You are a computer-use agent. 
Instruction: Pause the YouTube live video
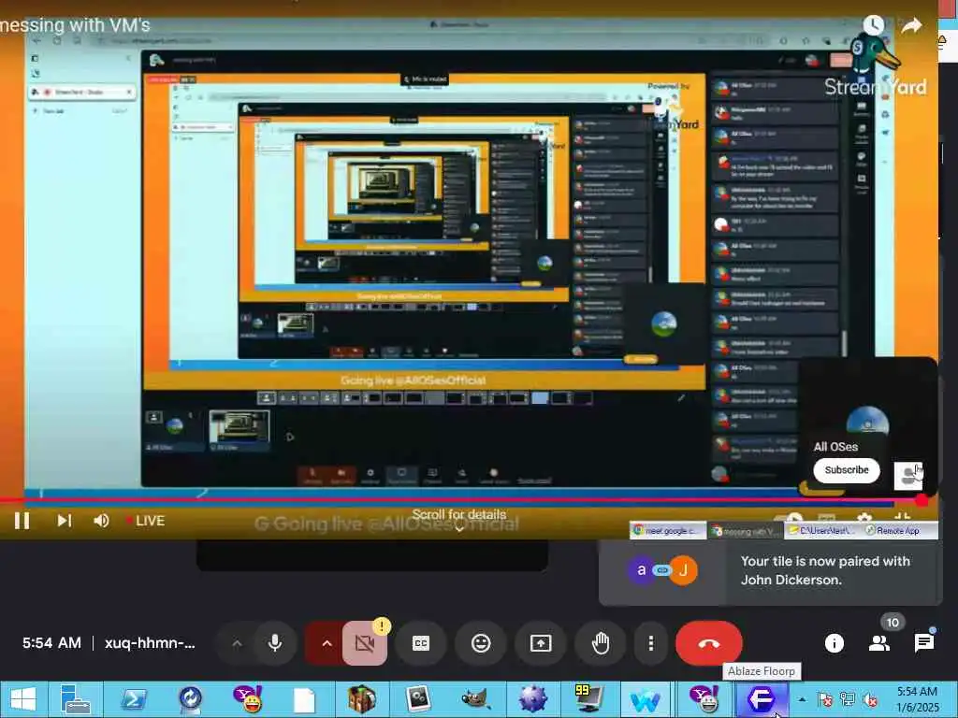click(22, 521)
